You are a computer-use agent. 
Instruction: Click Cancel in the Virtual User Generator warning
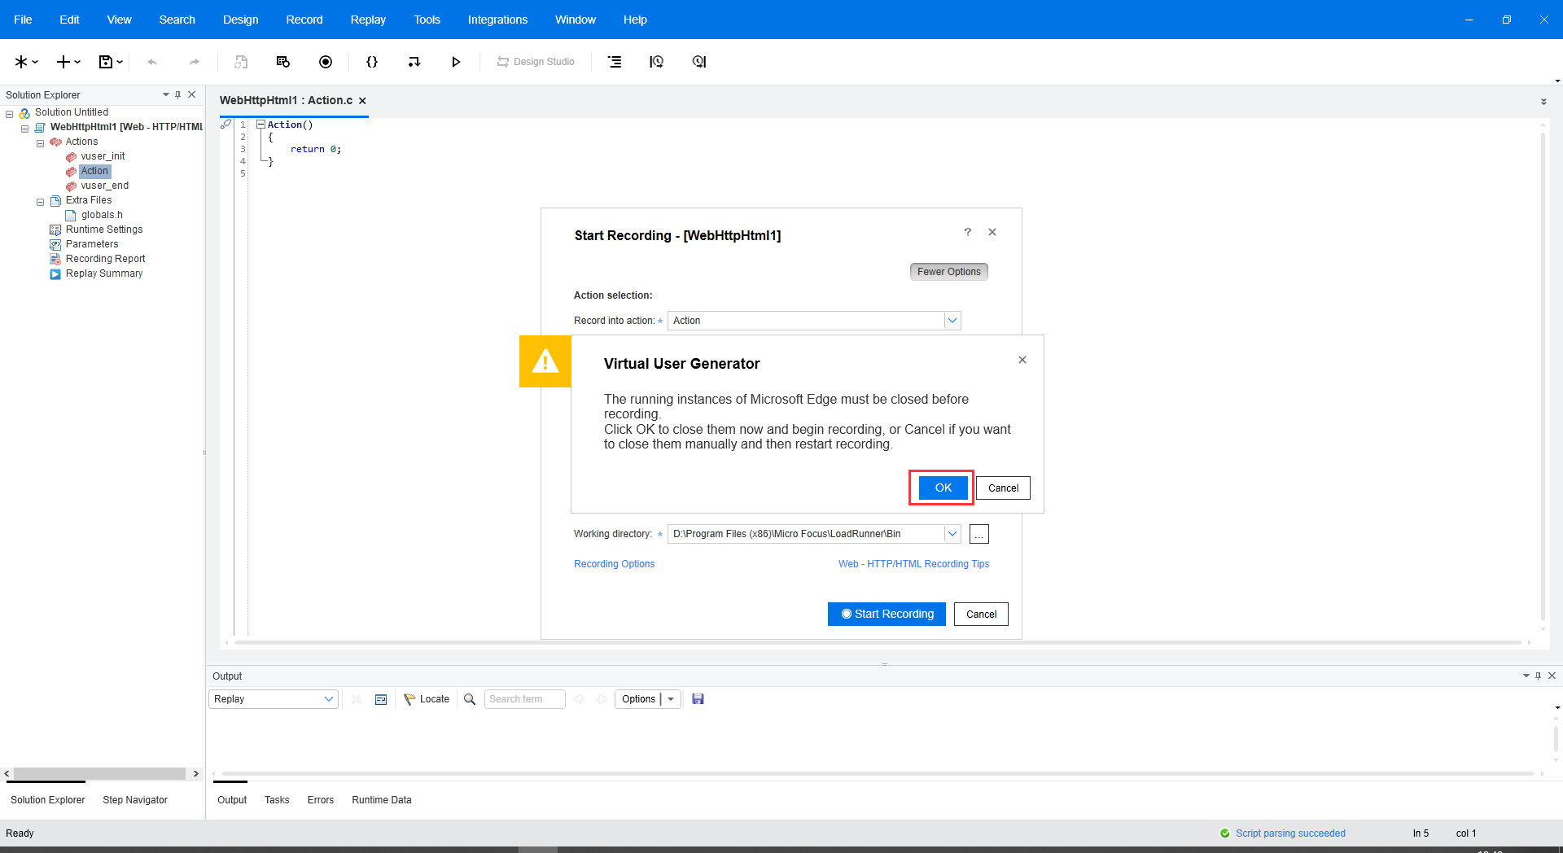[x=1003, y=488]
